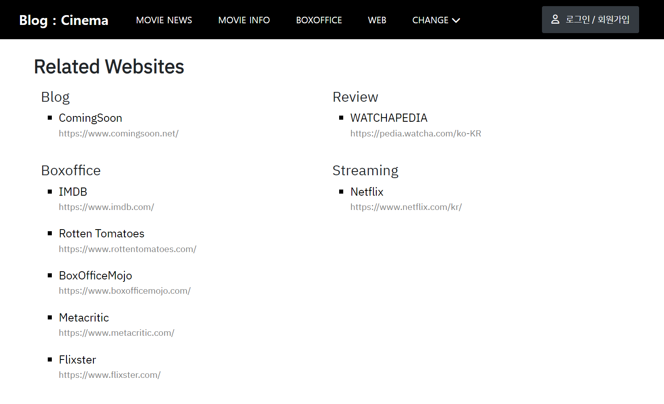Open the ComingSoon link
The height and width of the screenshot is (404, 664).
tap(91, 118)
